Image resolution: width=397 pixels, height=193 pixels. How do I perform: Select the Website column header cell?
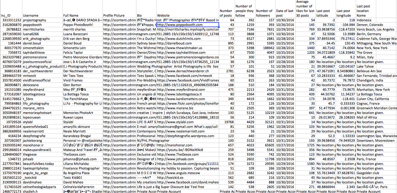point(187,9)
